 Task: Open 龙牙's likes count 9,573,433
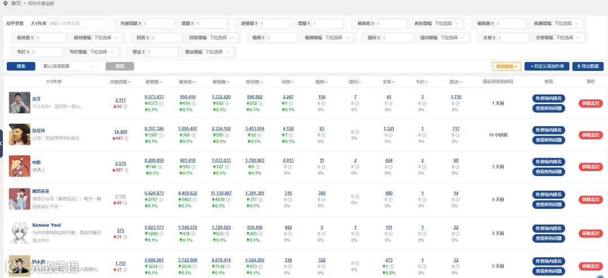point(154,97)
